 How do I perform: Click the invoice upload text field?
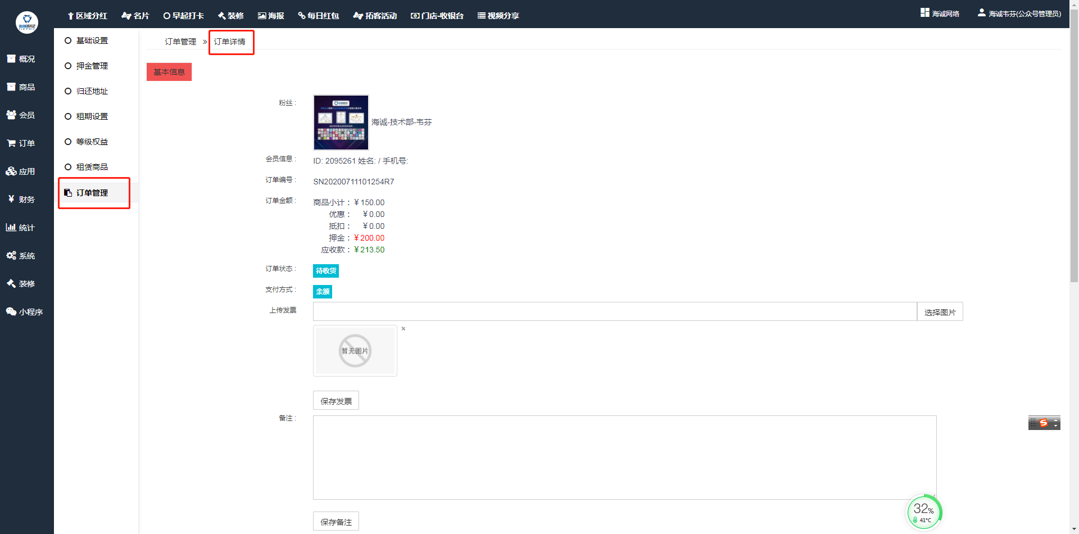(x=615, y=311)
